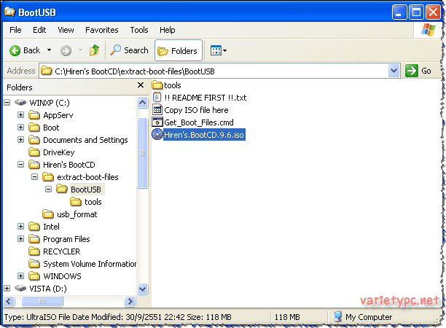Click the Forward arrow icon
The width and height of the screenshot is (446, 328).
click(66, 51)
